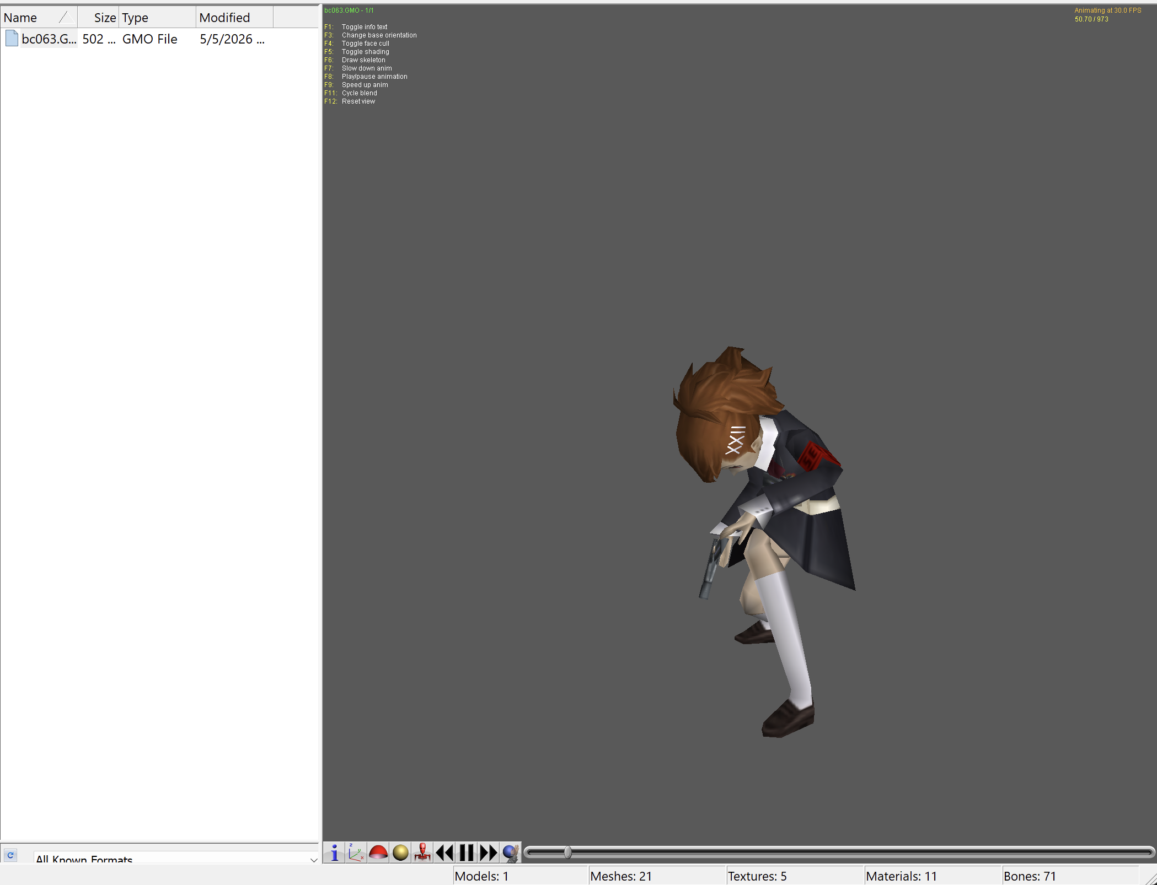The height and width of the screenshot is (885, 1157).
Task: Toggle shading with the yellow sphere icon
Action: click(400, 852)
